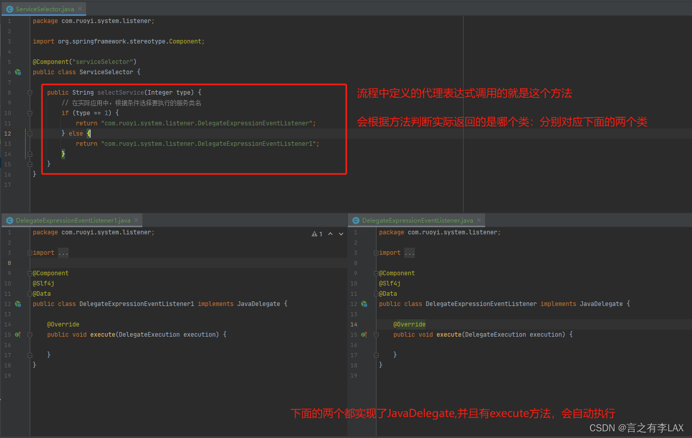
Task: Close the DelegateExpressionEventListener.java tab
Action: pyautogui.click(x=478, y=221)
